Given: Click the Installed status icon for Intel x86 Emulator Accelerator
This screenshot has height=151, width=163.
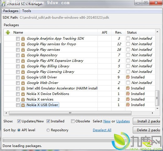Looking at the screenshot, I should [128, 88].
